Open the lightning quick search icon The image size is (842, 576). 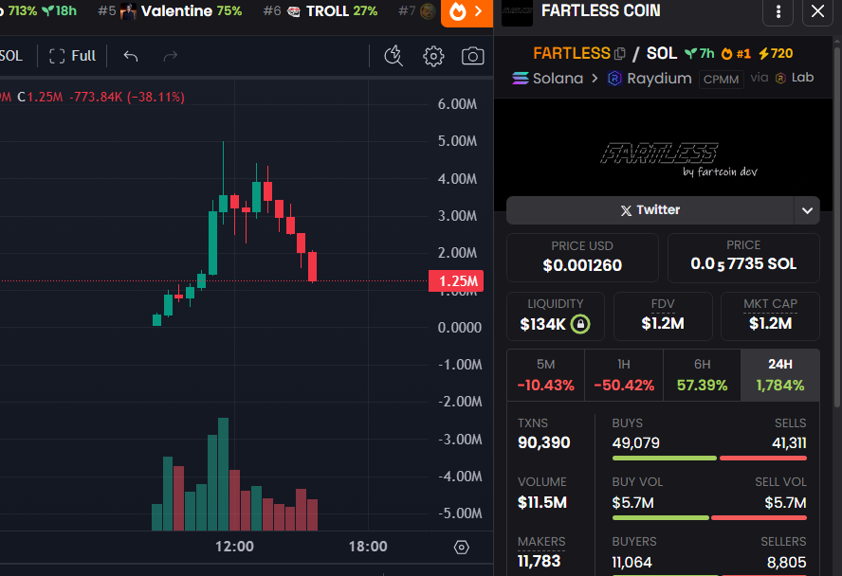[394, 56]
